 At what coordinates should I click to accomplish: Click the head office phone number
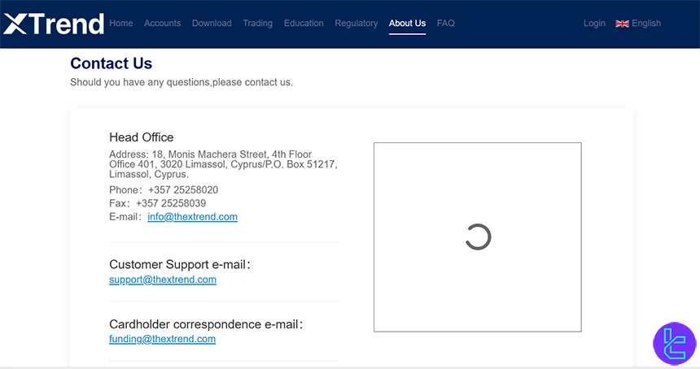coord(182,190)
